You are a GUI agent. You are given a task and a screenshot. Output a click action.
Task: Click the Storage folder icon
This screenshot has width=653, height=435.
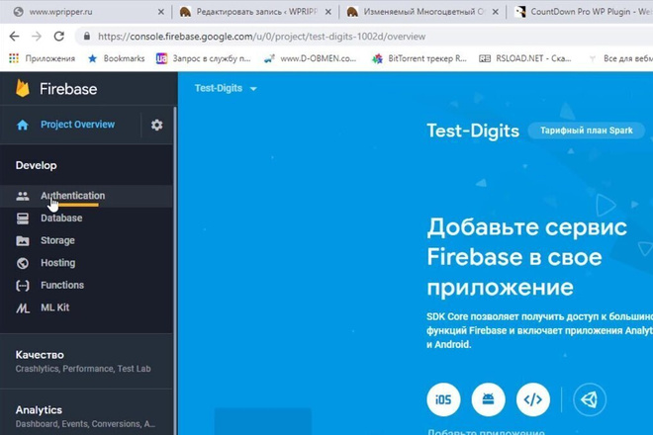tap(23, 240)
